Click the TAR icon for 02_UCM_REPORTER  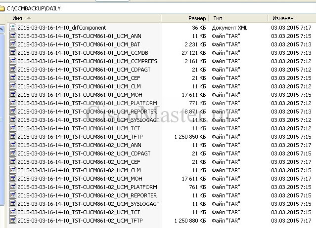(13, 195)
